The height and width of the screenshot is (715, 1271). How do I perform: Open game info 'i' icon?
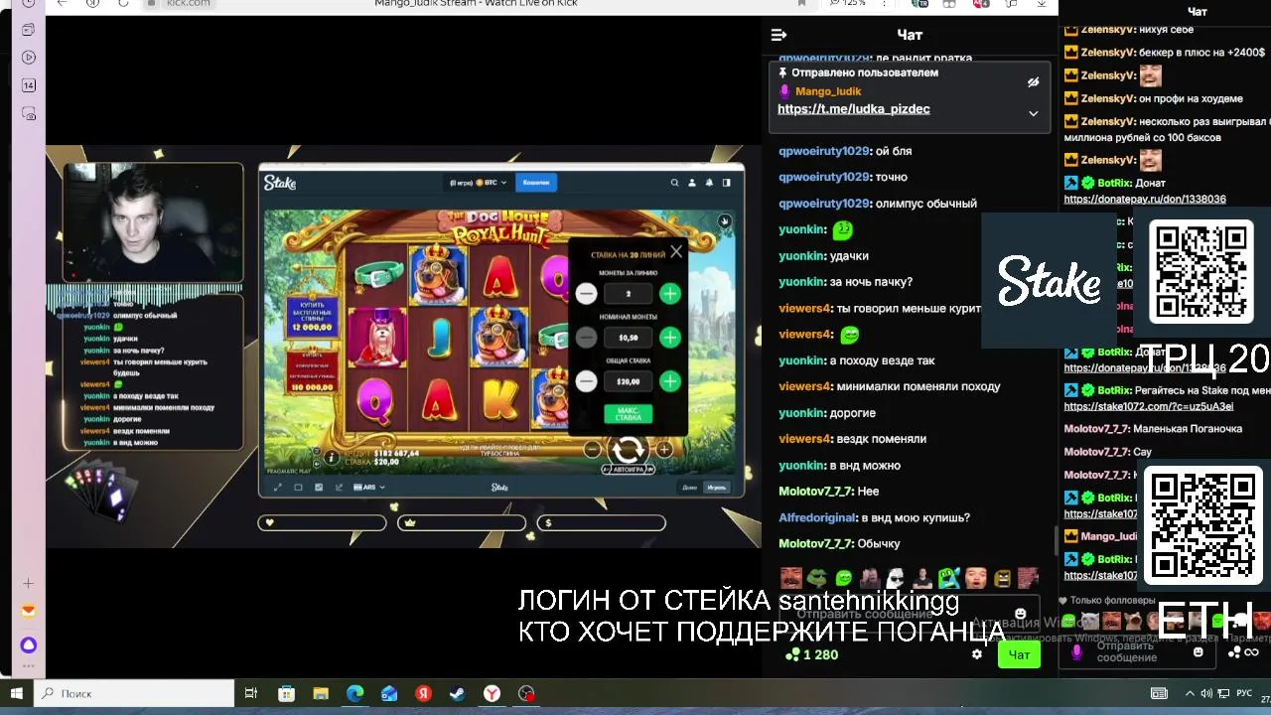(331, 458)
